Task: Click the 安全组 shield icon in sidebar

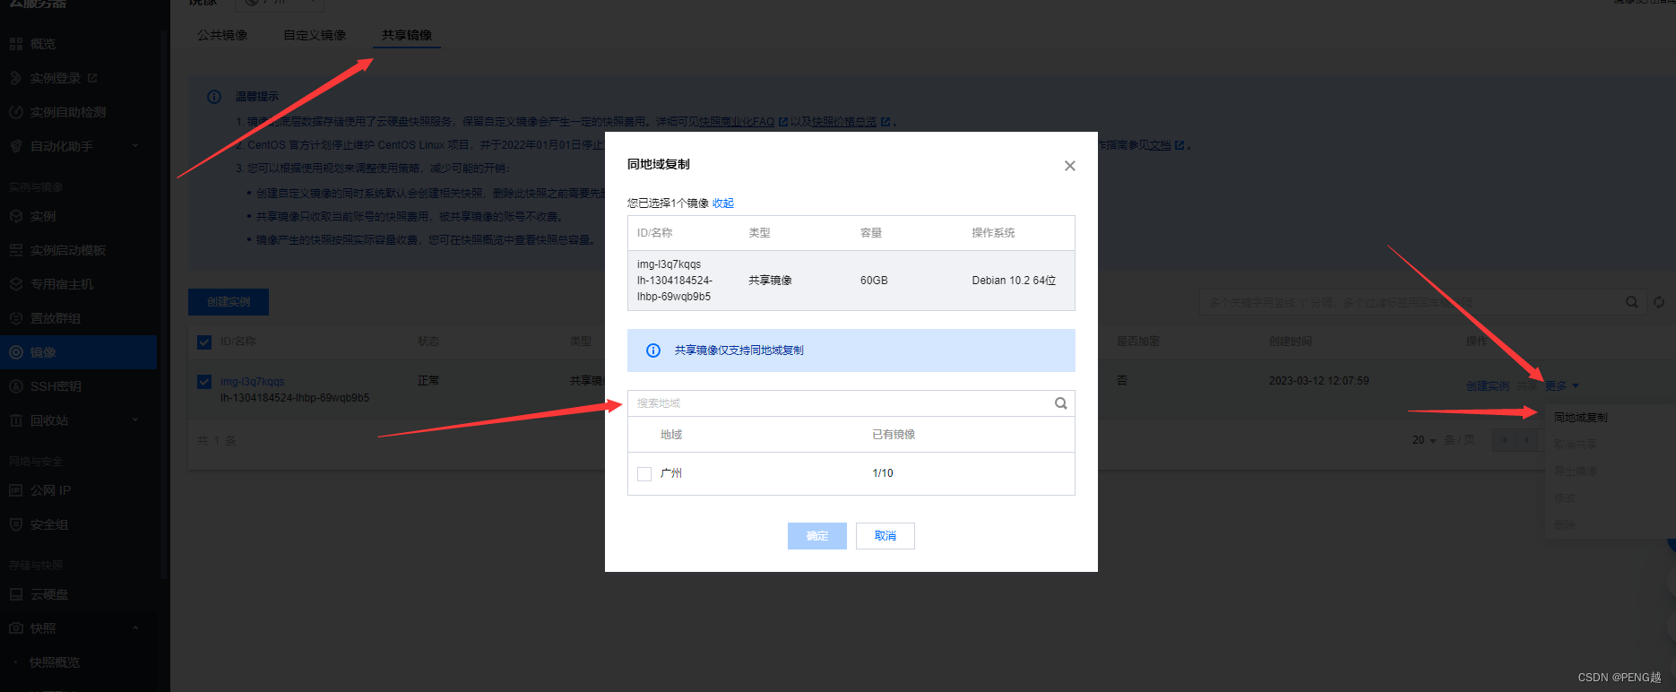Action: pos(16,524)
